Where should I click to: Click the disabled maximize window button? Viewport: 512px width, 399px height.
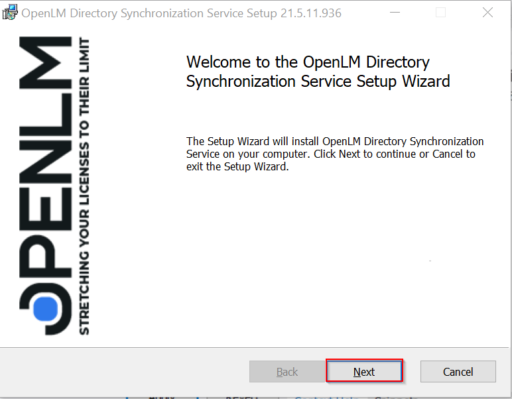(x=440, y=13)
